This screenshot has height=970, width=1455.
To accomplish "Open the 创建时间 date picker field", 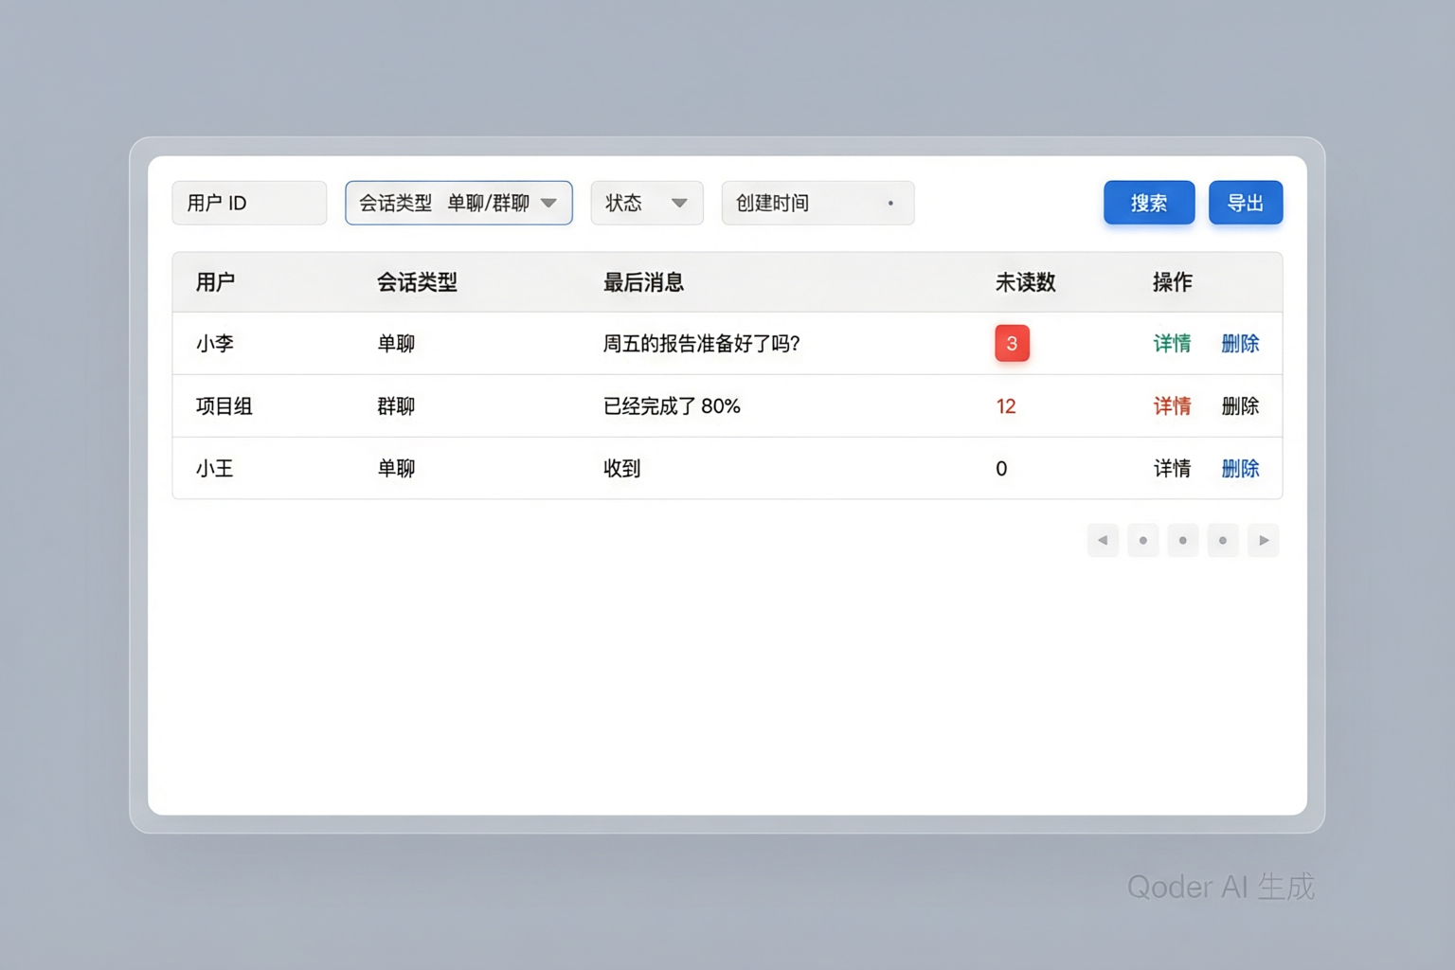I will click(817, 203).
